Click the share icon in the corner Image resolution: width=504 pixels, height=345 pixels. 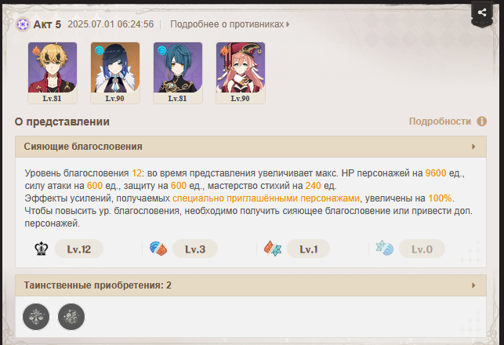click(482, 13)
